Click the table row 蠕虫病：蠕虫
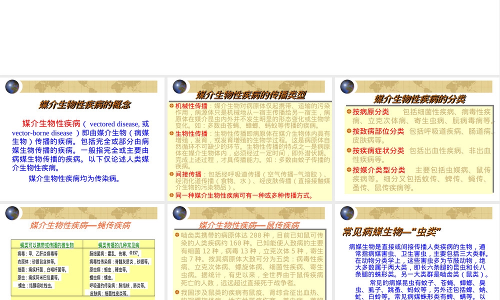 tap(101, 277)
